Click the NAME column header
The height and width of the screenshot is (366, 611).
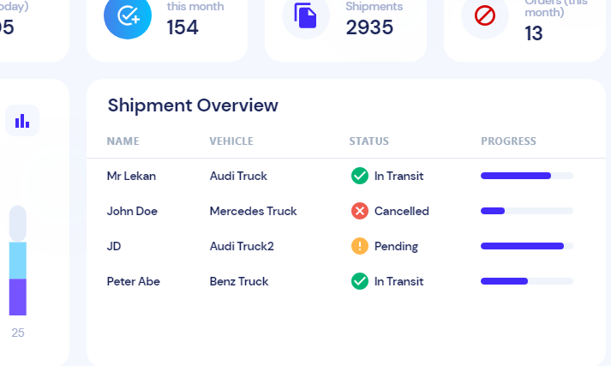[x=123, y=141]
